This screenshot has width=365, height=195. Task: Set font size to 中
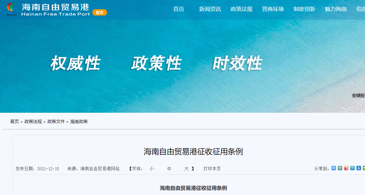[169, 169]
